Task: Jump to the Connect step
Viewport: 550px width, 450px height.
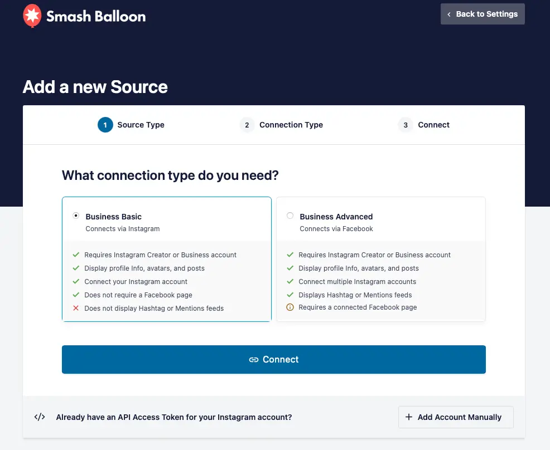Action: tap(433, 125)
